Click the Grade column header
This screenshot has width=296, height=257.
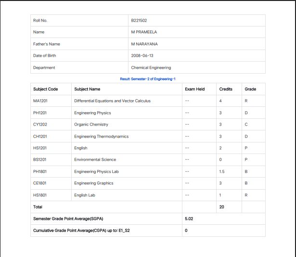click(x=250, y=89)
